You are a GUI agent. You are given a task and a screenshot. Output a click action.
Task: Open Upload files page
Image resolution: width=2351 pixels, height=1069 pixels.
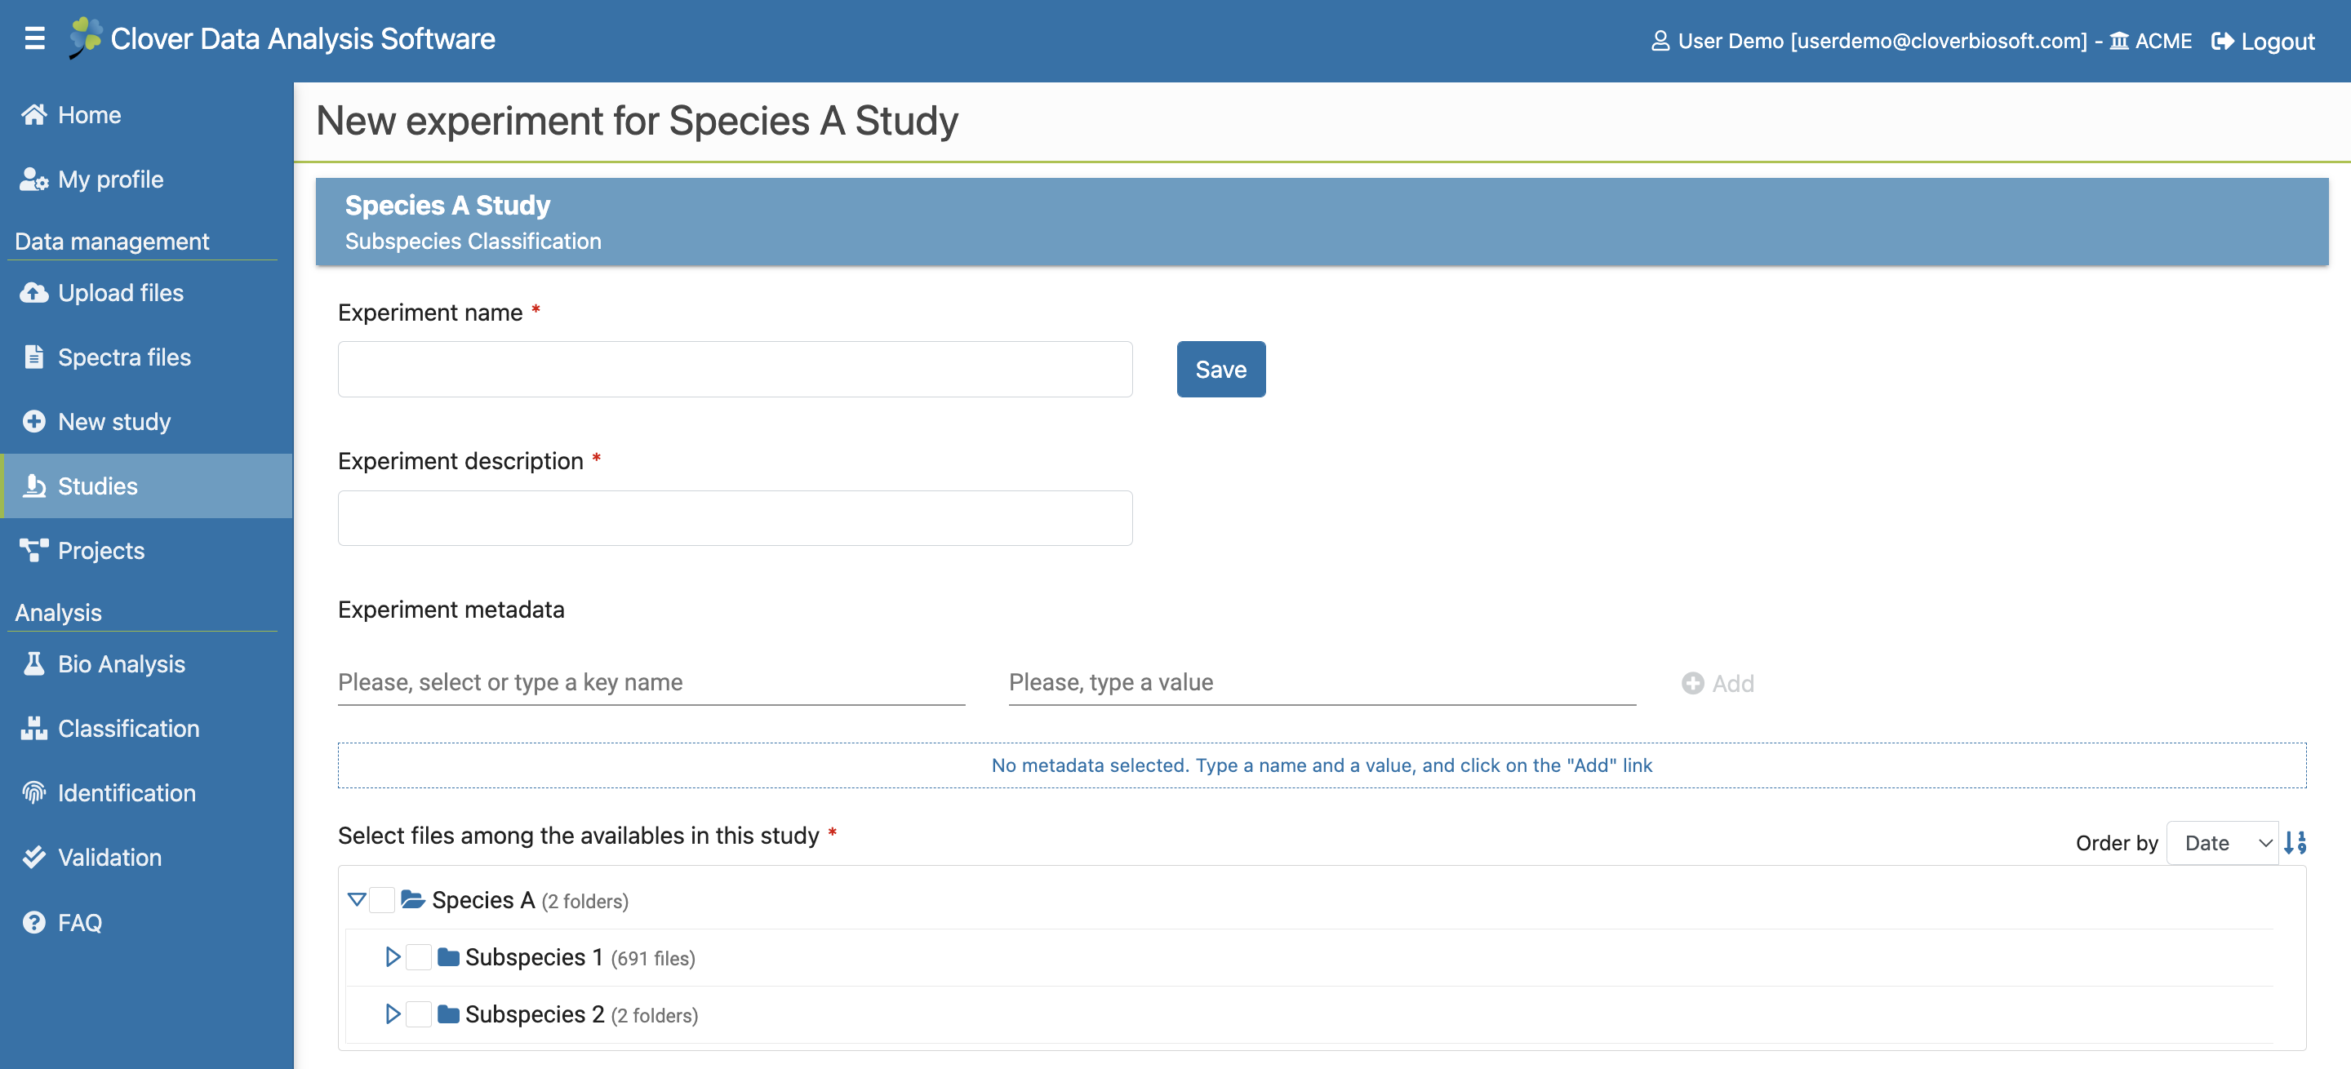coord(146,293)
